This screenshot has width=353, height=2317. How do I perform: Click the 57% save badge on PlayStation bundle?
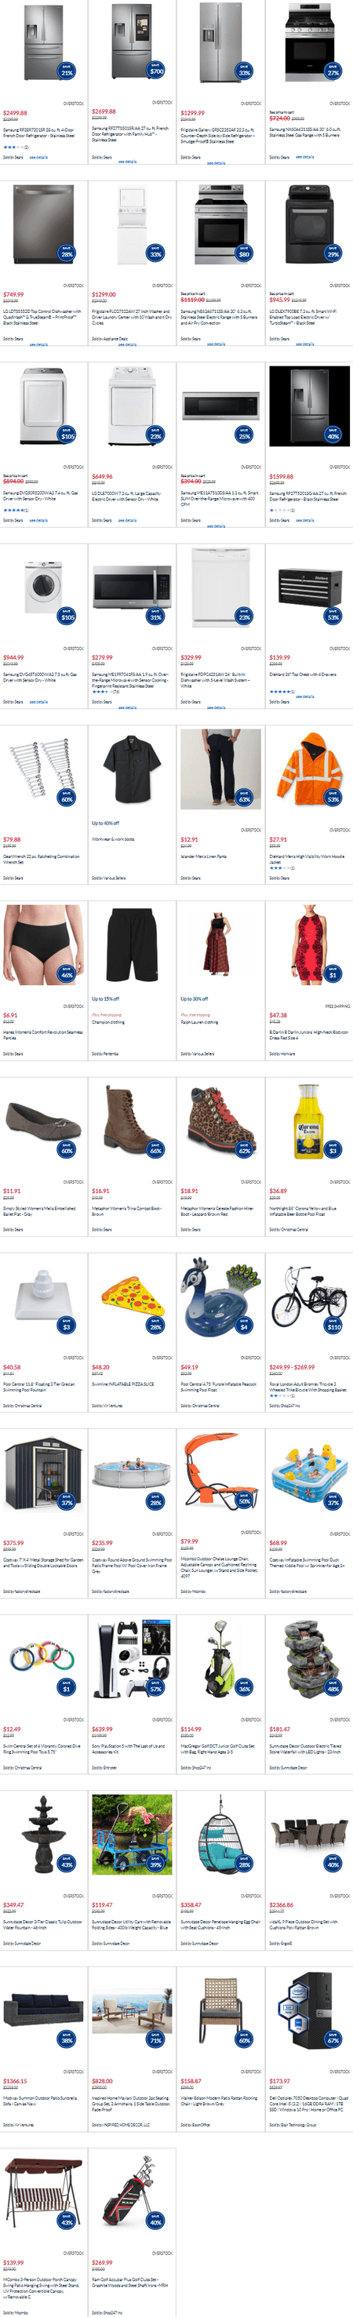[x=156, y=1688]
